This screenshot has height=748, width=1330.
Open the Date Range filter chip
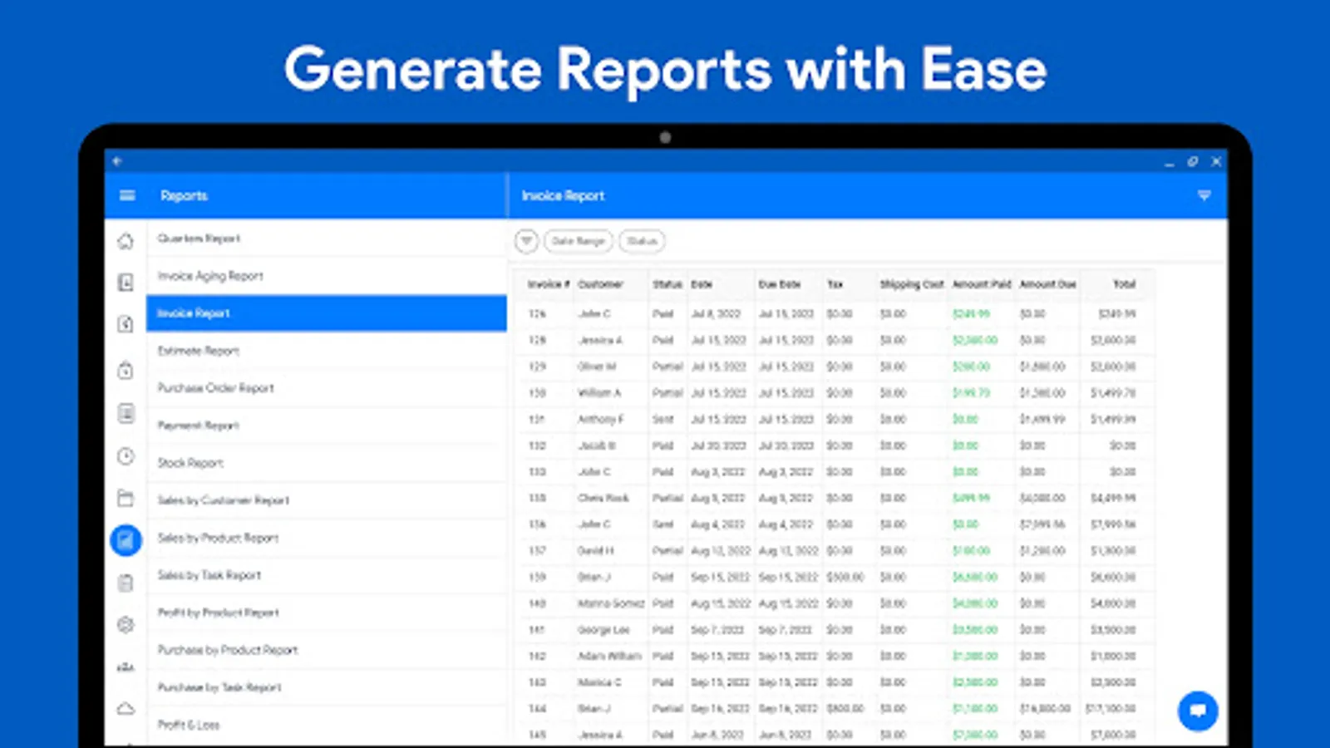pyautogui.click(x=579, y=241)
